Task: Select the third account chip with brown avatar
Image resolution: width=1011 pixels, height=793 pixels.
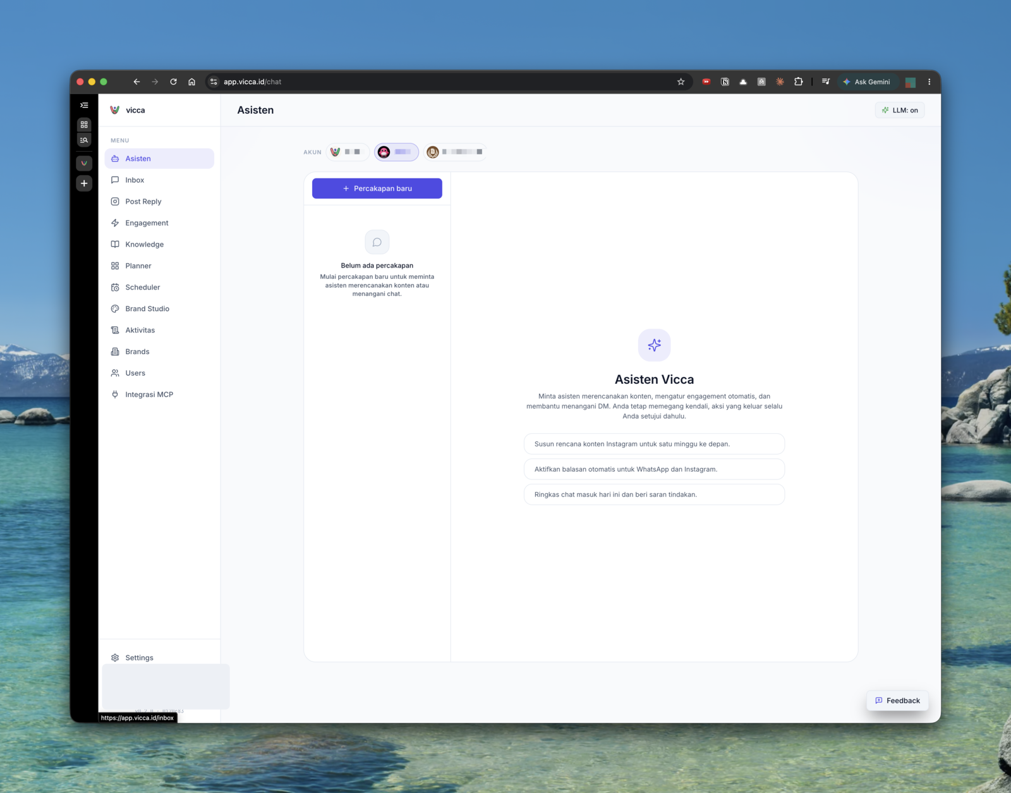Action: [x=455, y=152]
